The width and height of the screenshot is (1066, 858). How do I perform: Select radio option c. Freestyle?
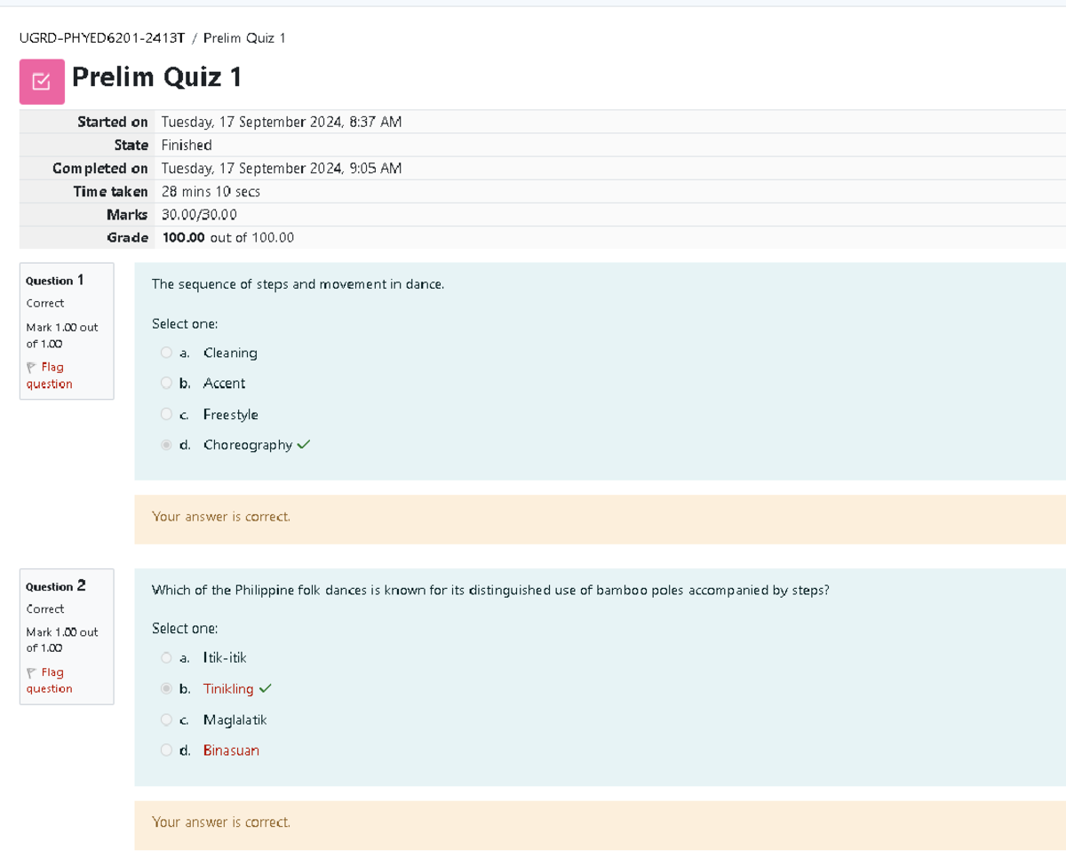coord(166,414)
